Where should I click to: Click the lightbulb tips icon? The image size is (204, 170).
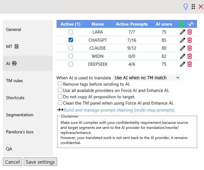tap(186, 7)
